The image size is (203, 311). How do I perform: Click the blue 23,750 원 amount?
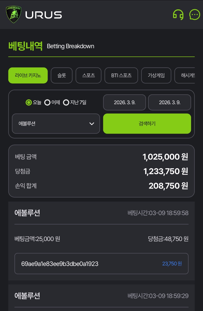(172, 264)
